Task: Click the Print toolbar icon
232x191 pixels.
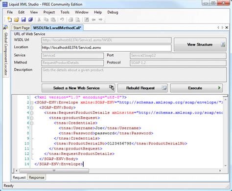Action: tap(70, 20)
